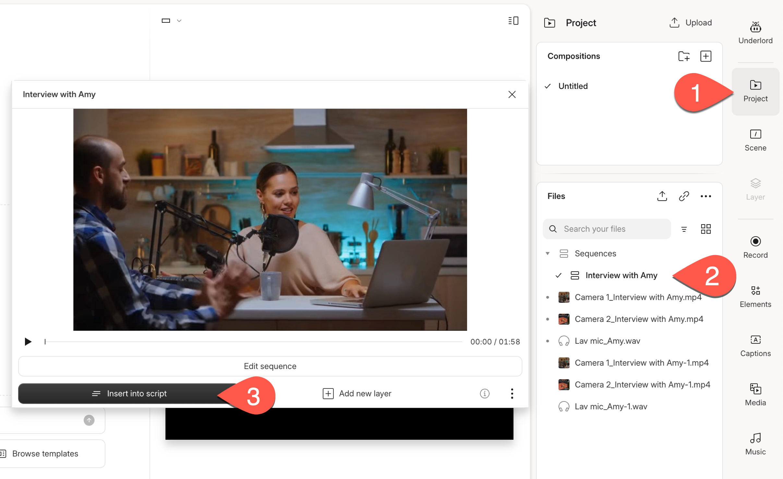
Task: Collapse the Sequences folder
Action: pyautogui.click(x=548, y=253)
